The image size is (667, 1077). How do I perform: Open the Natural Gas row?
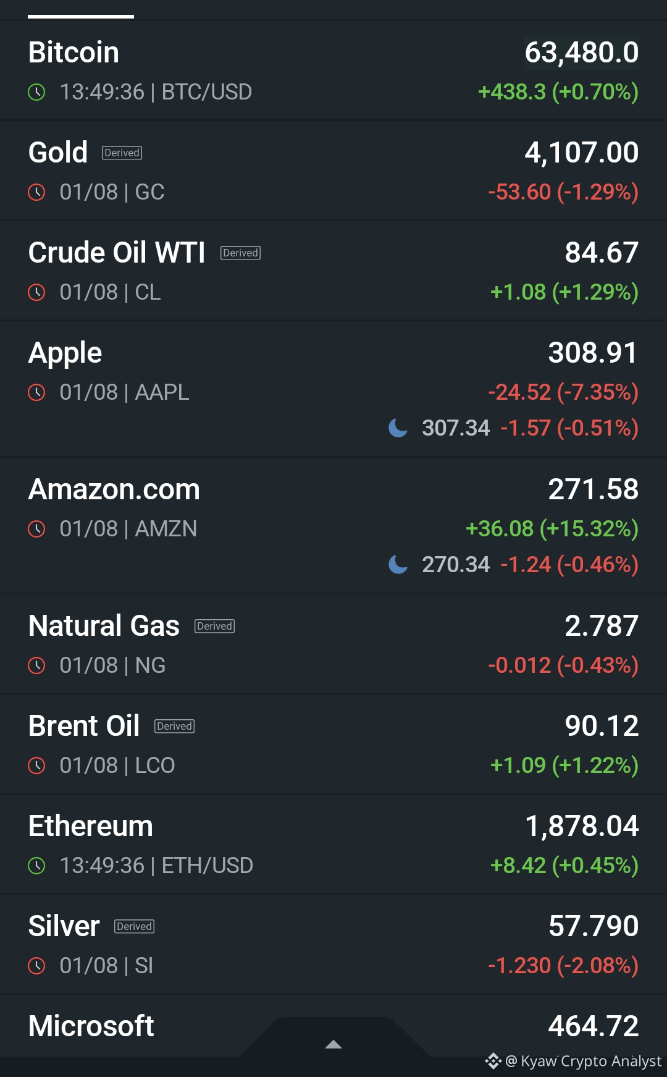pyautogui.click(x=333, y=644)
